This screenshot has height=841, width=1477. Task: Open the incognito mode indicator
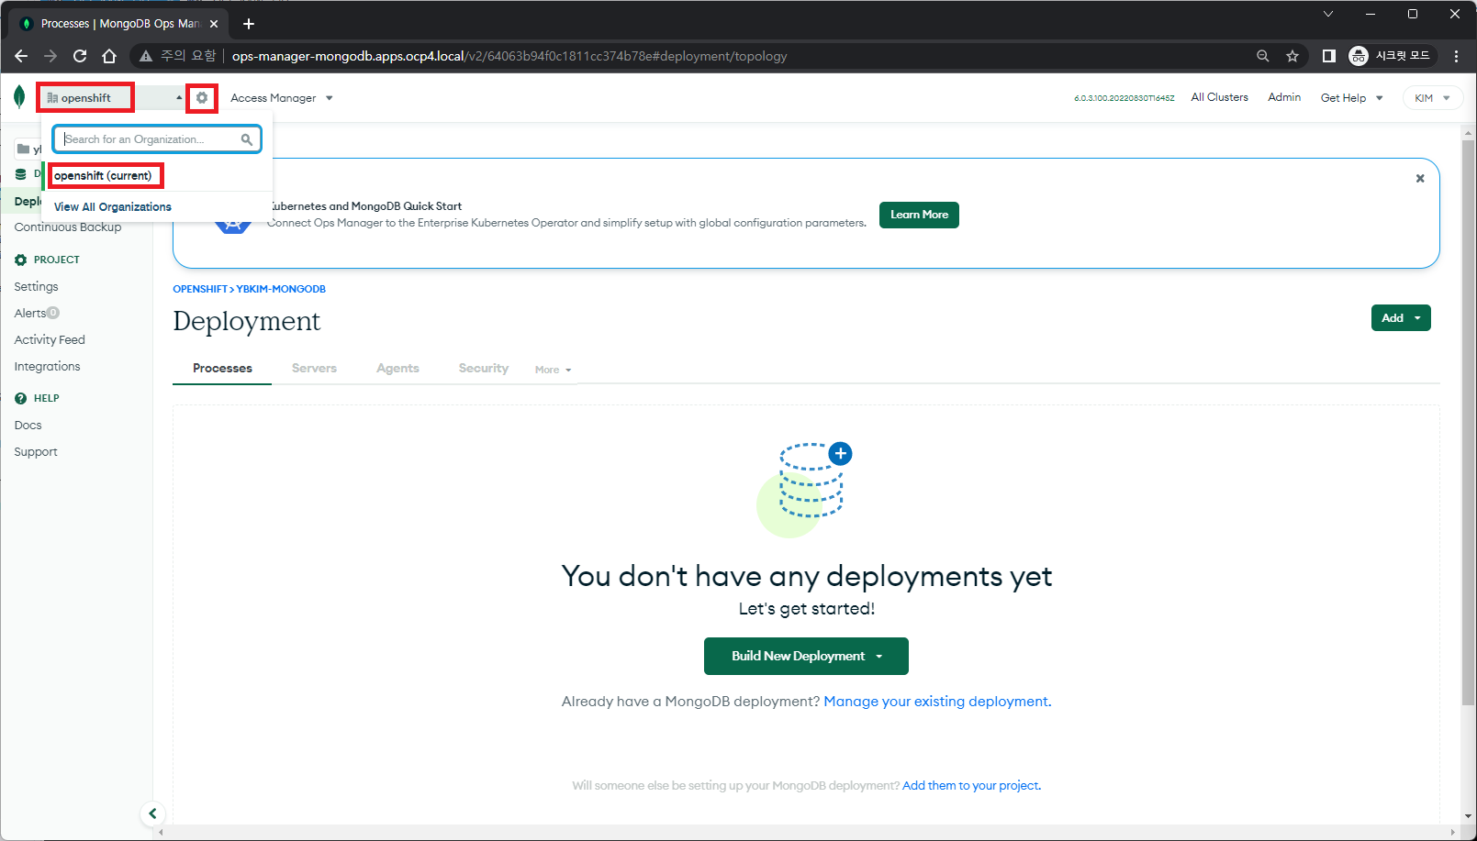click(1390, 56)
